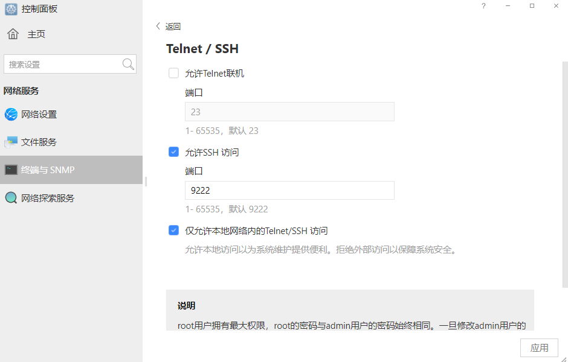Click inside the 搜索设置 search box
Image resolution: width=568 pixels, height=362 pixels.
[60, 64]
